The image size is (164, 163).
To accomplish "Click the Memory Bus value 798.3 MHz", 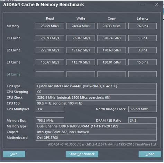I will (x=50, y=121).
